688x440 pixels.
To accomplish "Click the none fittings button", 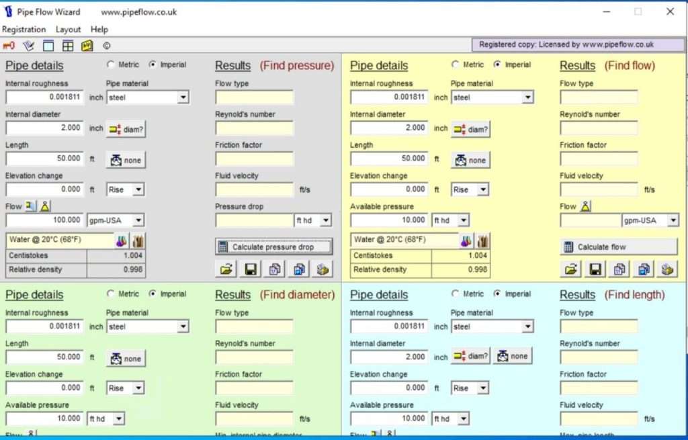I will (x=125, y=160).
